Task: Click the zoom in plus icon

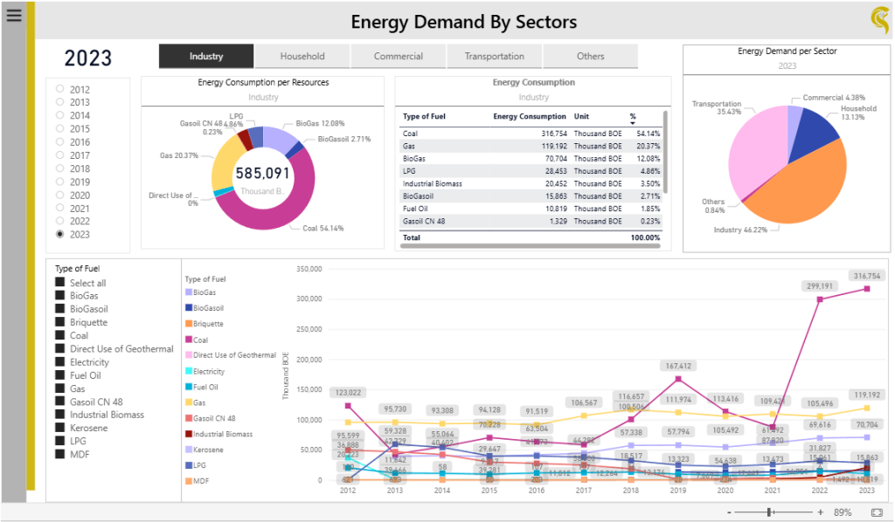Action: tap(820, 512)
